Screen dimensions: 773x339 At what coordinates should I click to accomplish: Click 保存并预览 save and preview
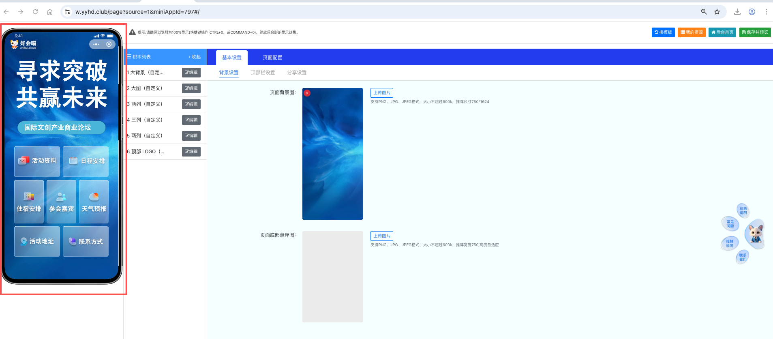[x=755, y=32]
